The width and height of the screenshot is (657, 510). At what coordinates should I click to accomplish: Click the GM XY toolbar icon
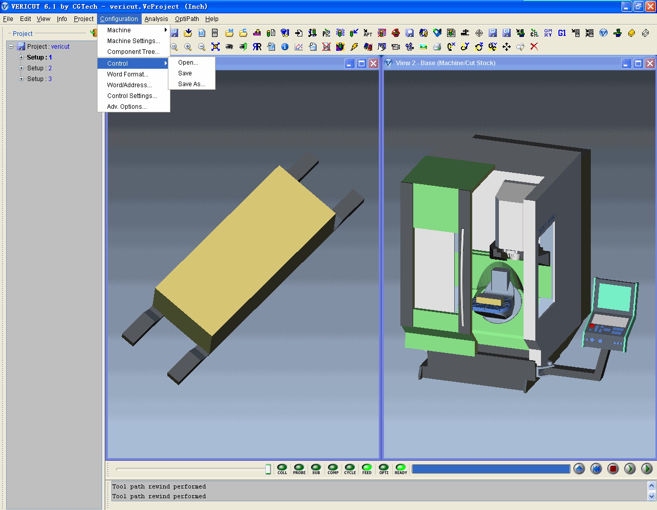coord(548,33)
